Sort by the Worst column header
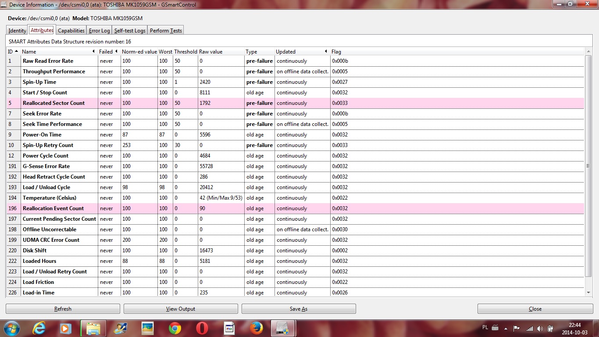Screen dimensions: 599x337 tap(165, 52)
